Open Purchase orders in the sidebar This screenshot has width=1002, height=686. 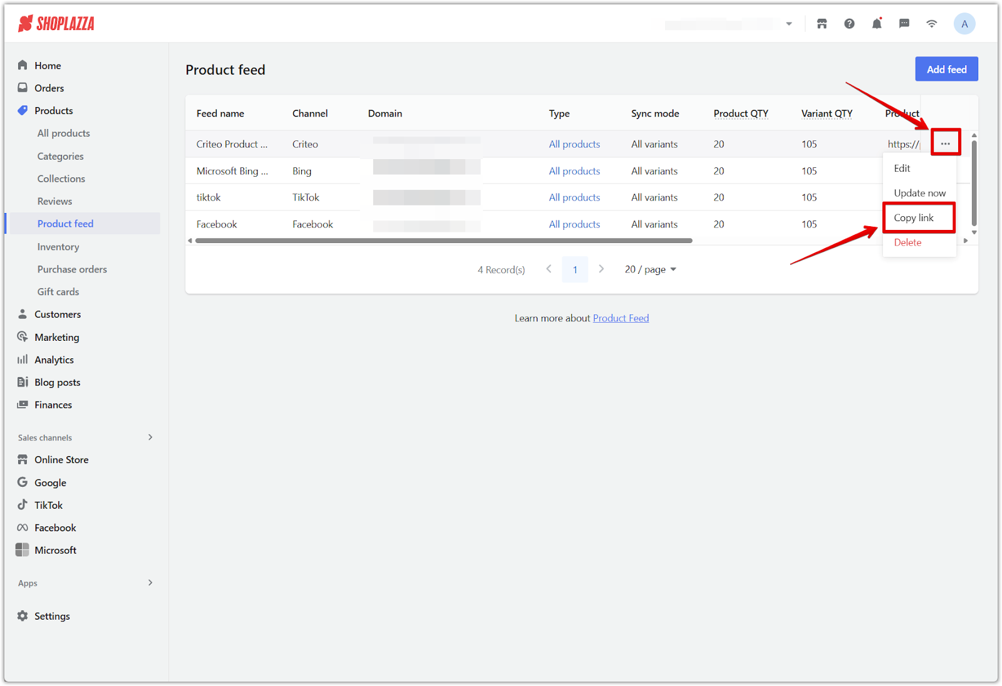tap(72, 269)
